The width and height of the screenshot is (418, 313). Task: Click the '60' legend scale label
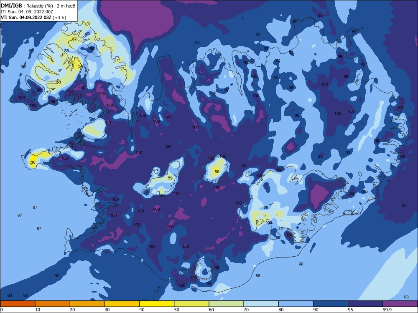pyautogui.click(x=212, y=310)
